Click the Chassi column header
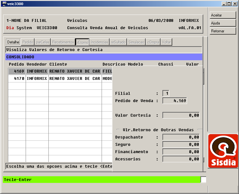 pos(166,64)
